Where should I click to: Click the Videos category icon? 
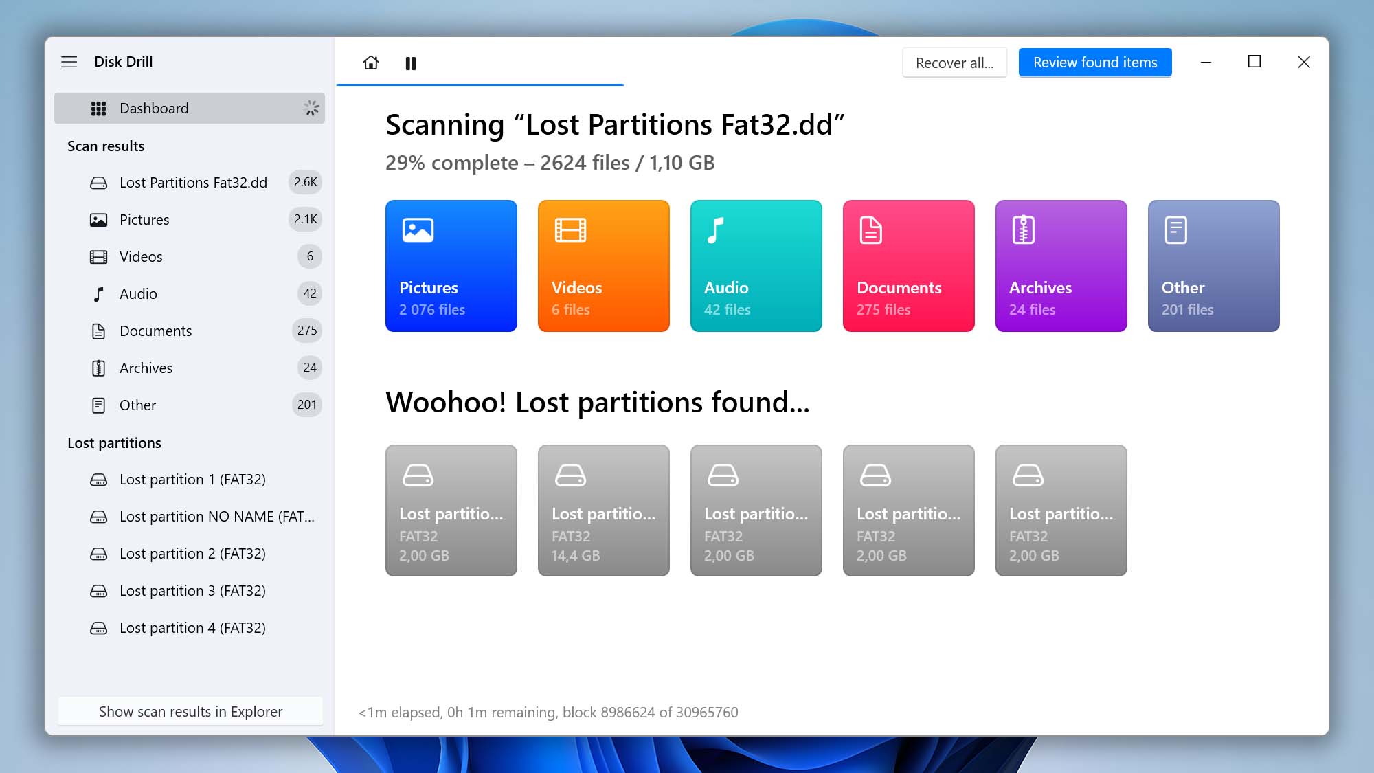pyautogui.click(x=571, y=230)
